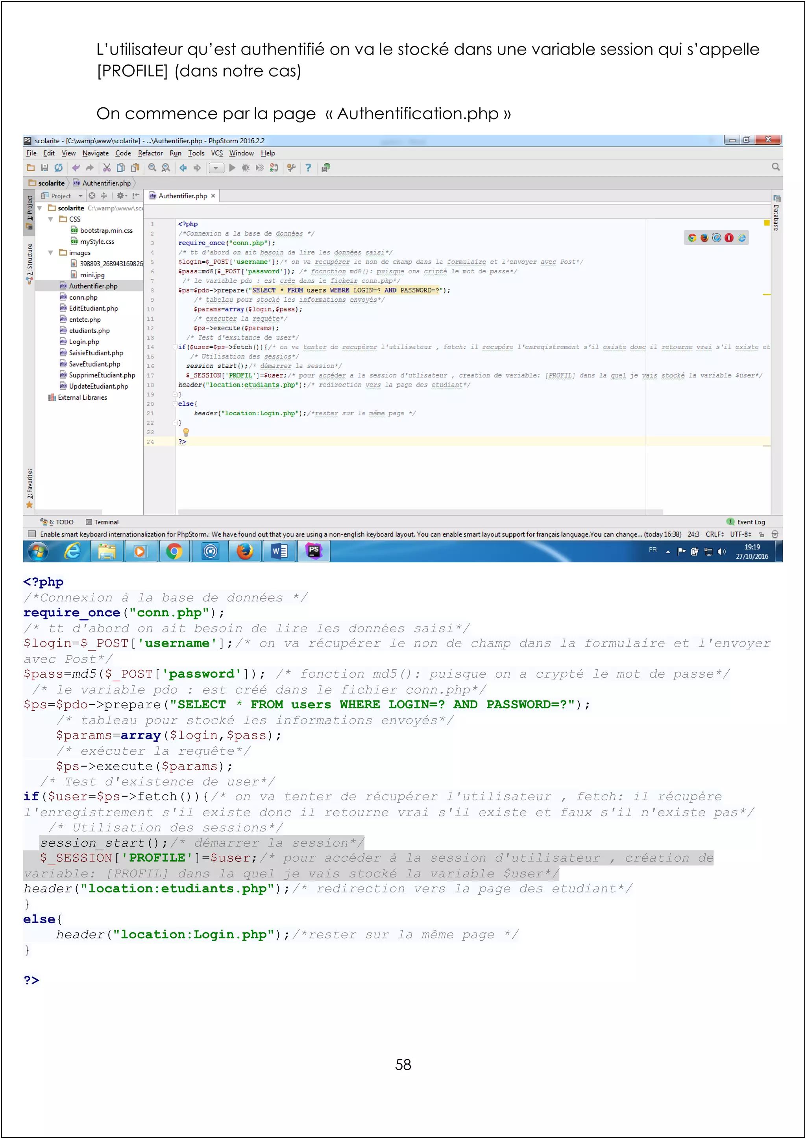The image size is (806, 1139).
Task: Open the File menu
Action: coord(31,153)
